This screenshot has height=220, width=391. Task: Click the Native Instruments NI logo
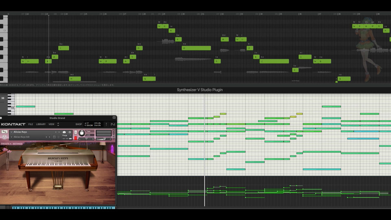pos(113,124)
